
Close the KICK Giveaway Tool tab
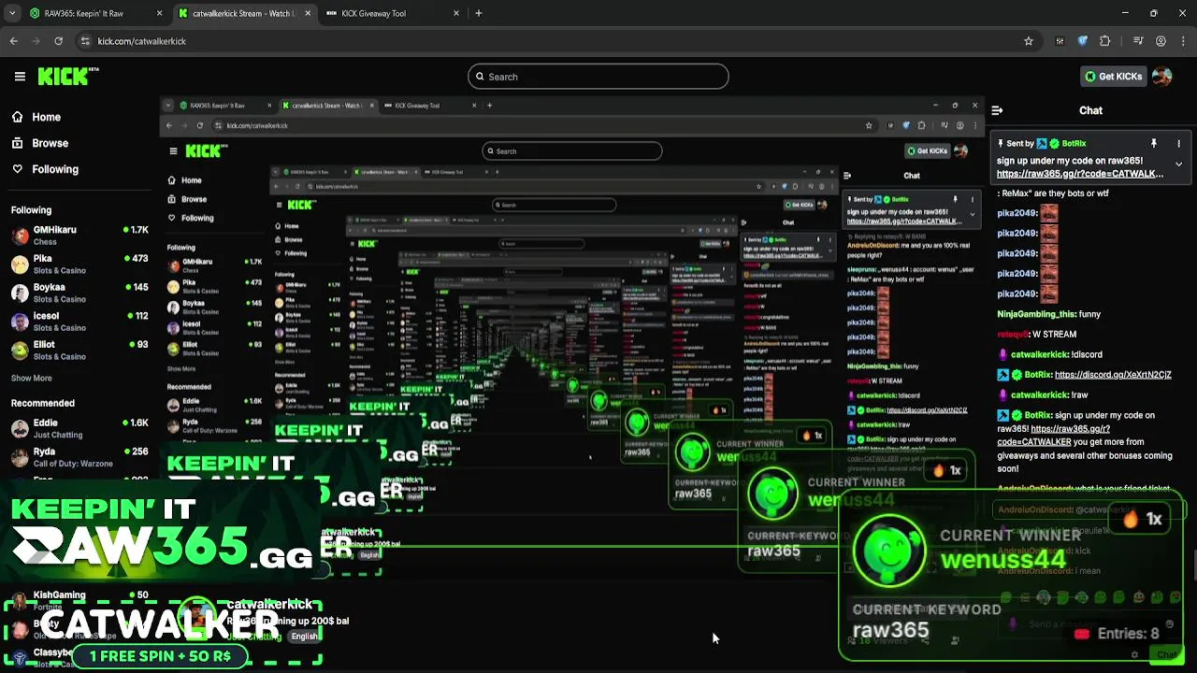(x=456, y=13)
